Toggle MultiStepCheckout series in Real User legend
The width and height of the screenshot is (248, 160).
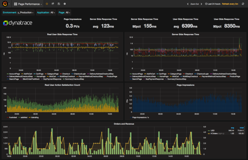point(67,77)
